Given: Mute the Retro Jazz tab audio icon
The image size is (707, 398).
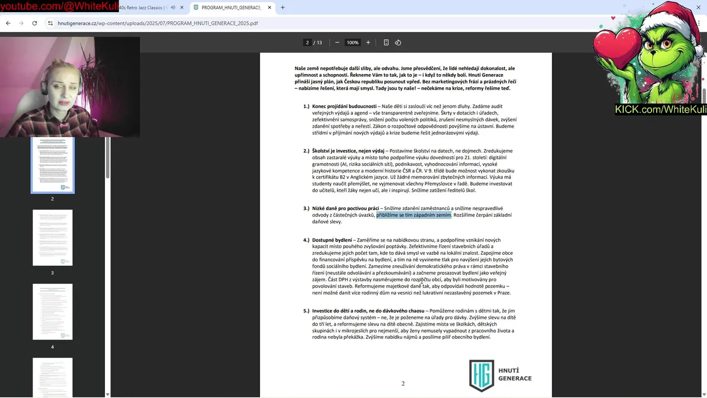Looking at the screenshot, I should point(173,8).
